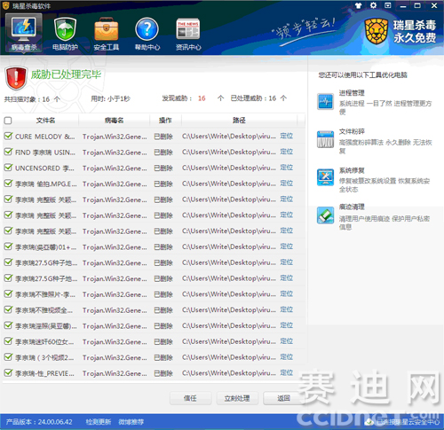
Task: Click path text in 李宗瑞不雅照片 row
Action: tap(229, 294)
